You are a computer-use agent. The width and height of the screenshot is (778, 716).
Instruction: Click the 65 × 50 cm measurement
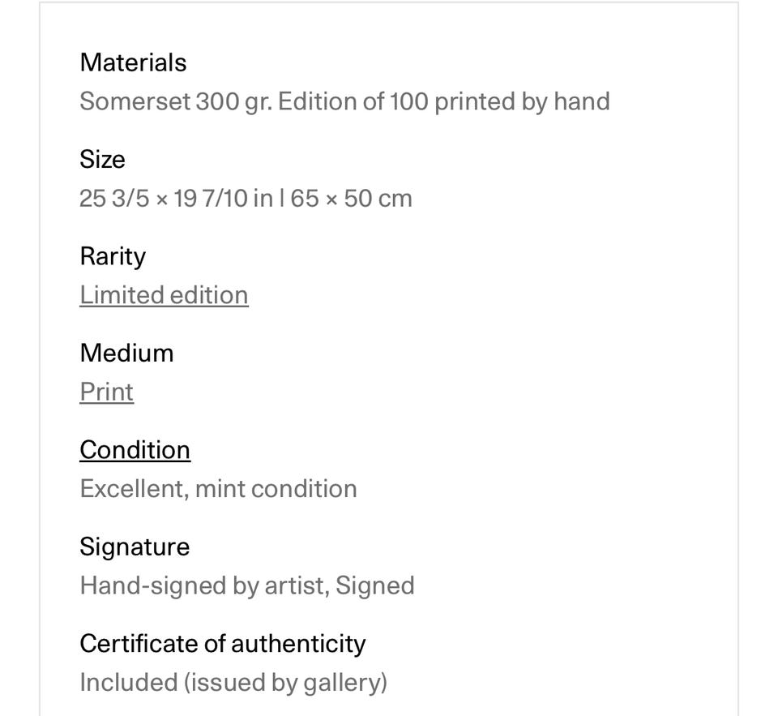pyautogui.click(x=351, y=199)
